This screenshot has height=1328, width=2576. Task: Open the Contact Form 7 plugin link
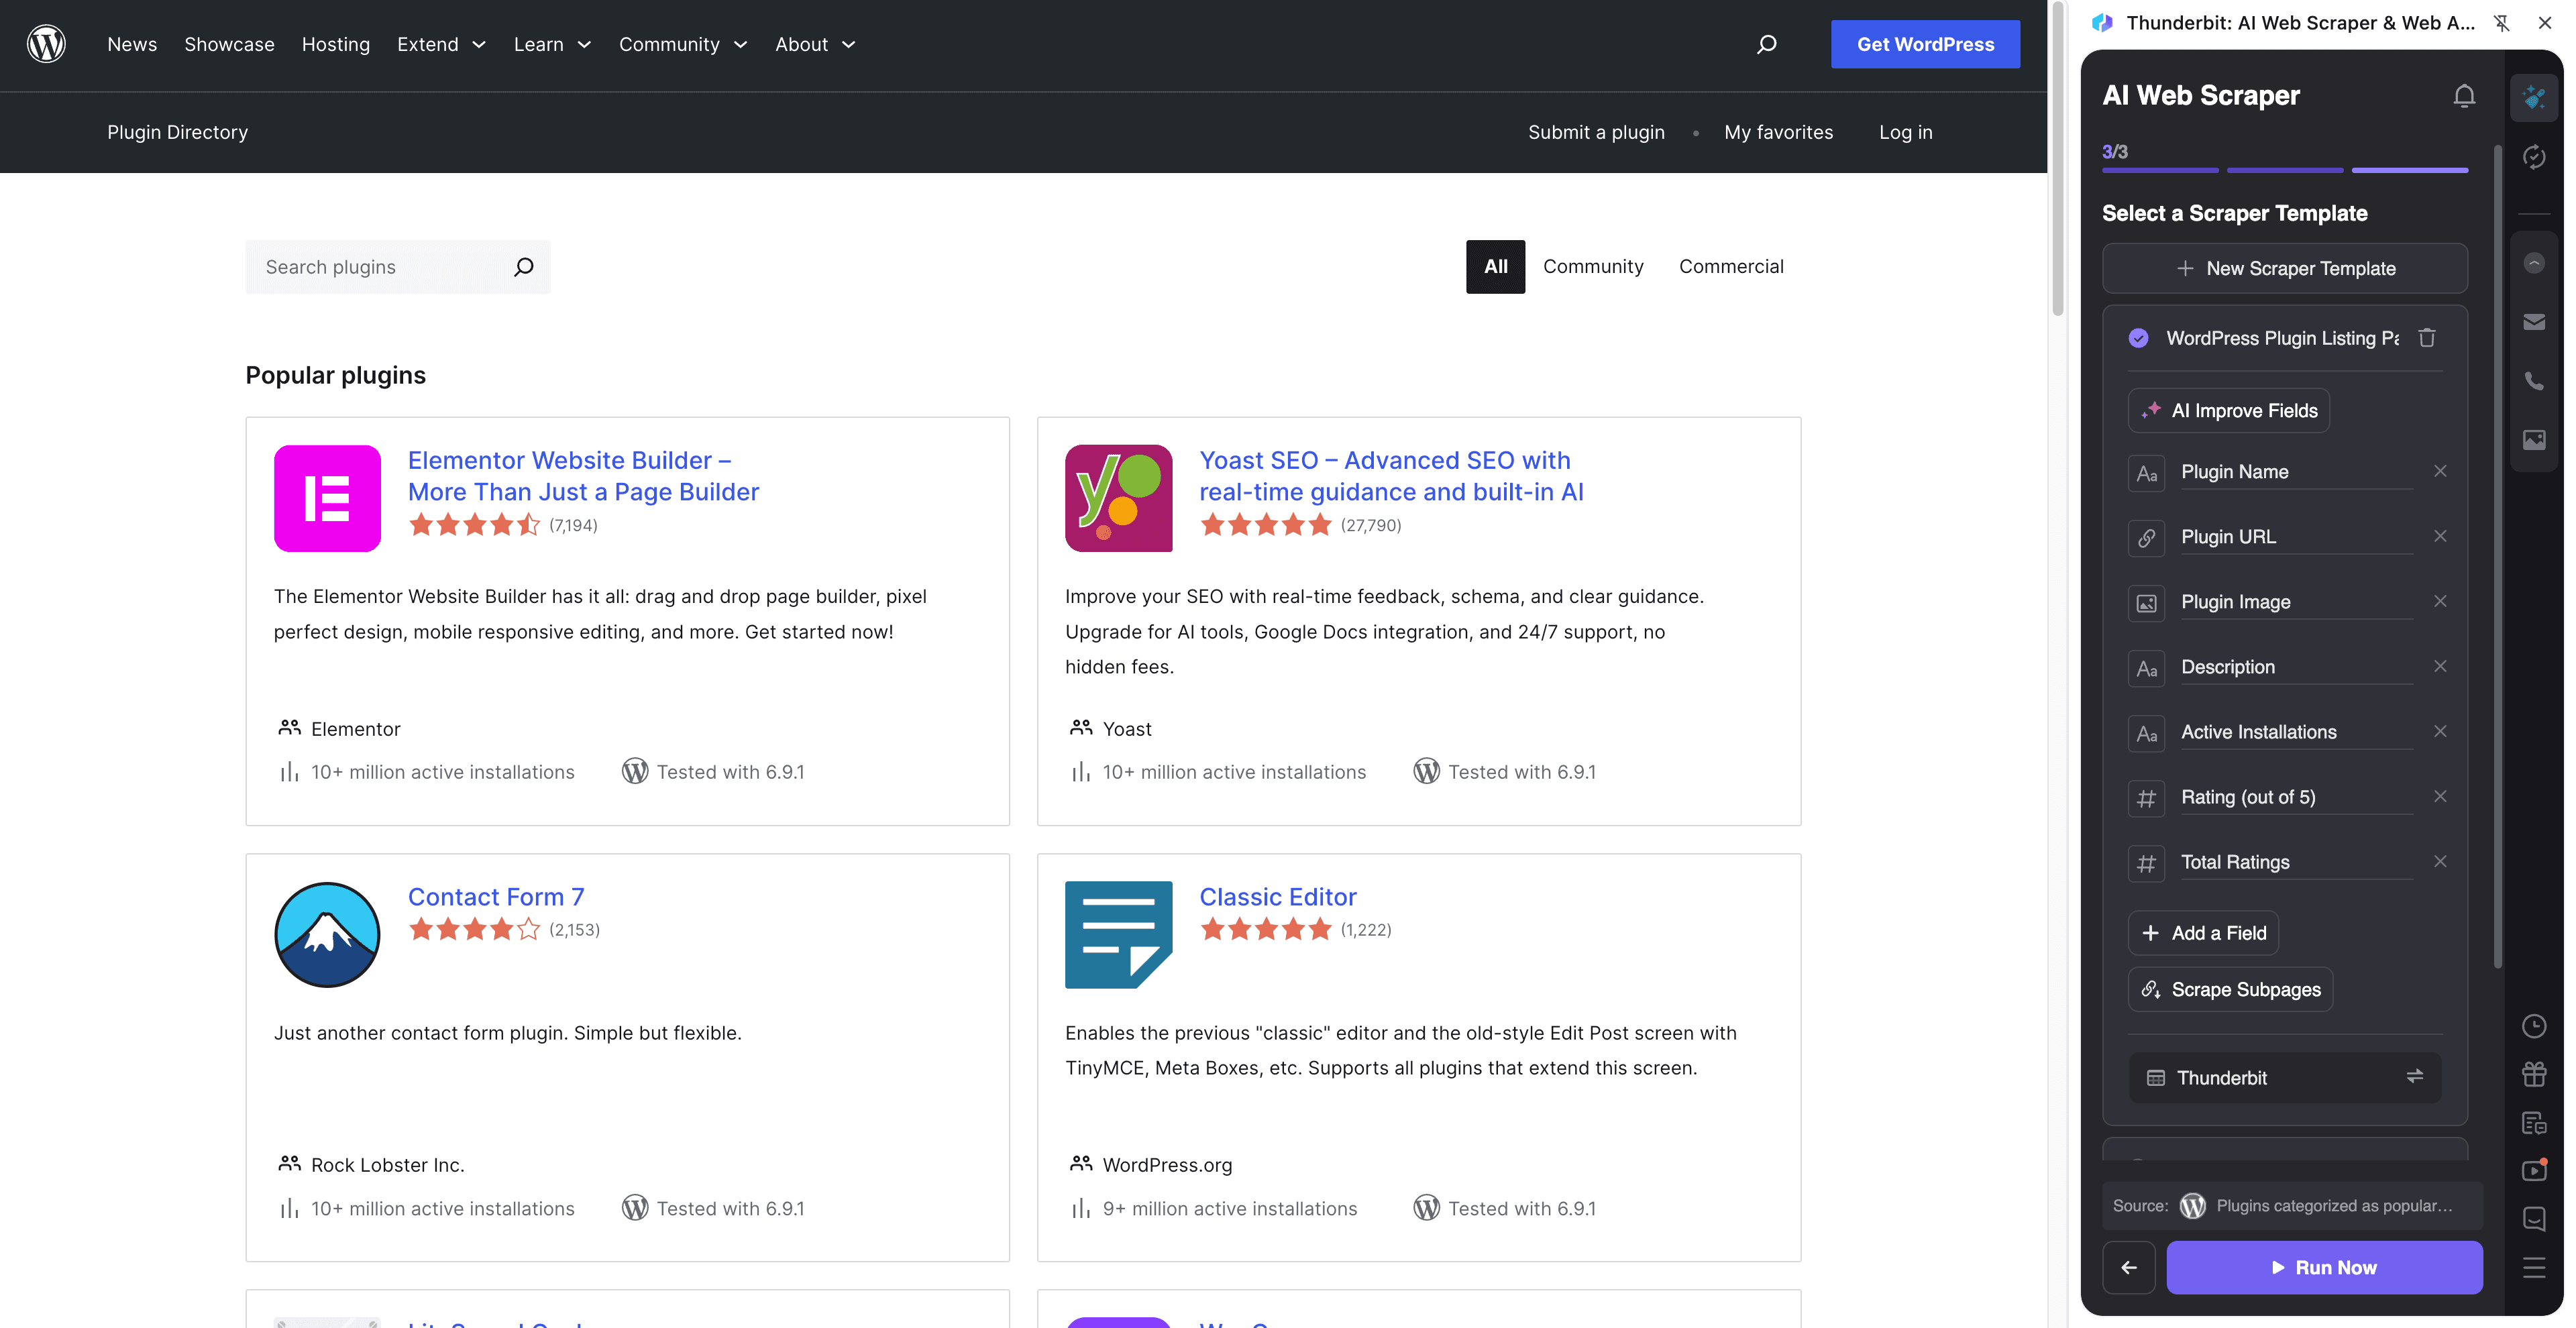(495, 896)
